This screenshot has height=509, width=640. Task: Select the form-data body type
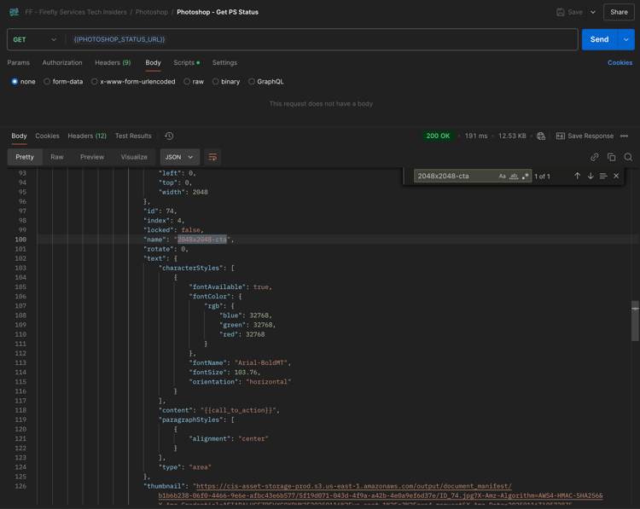click(62, 82)
